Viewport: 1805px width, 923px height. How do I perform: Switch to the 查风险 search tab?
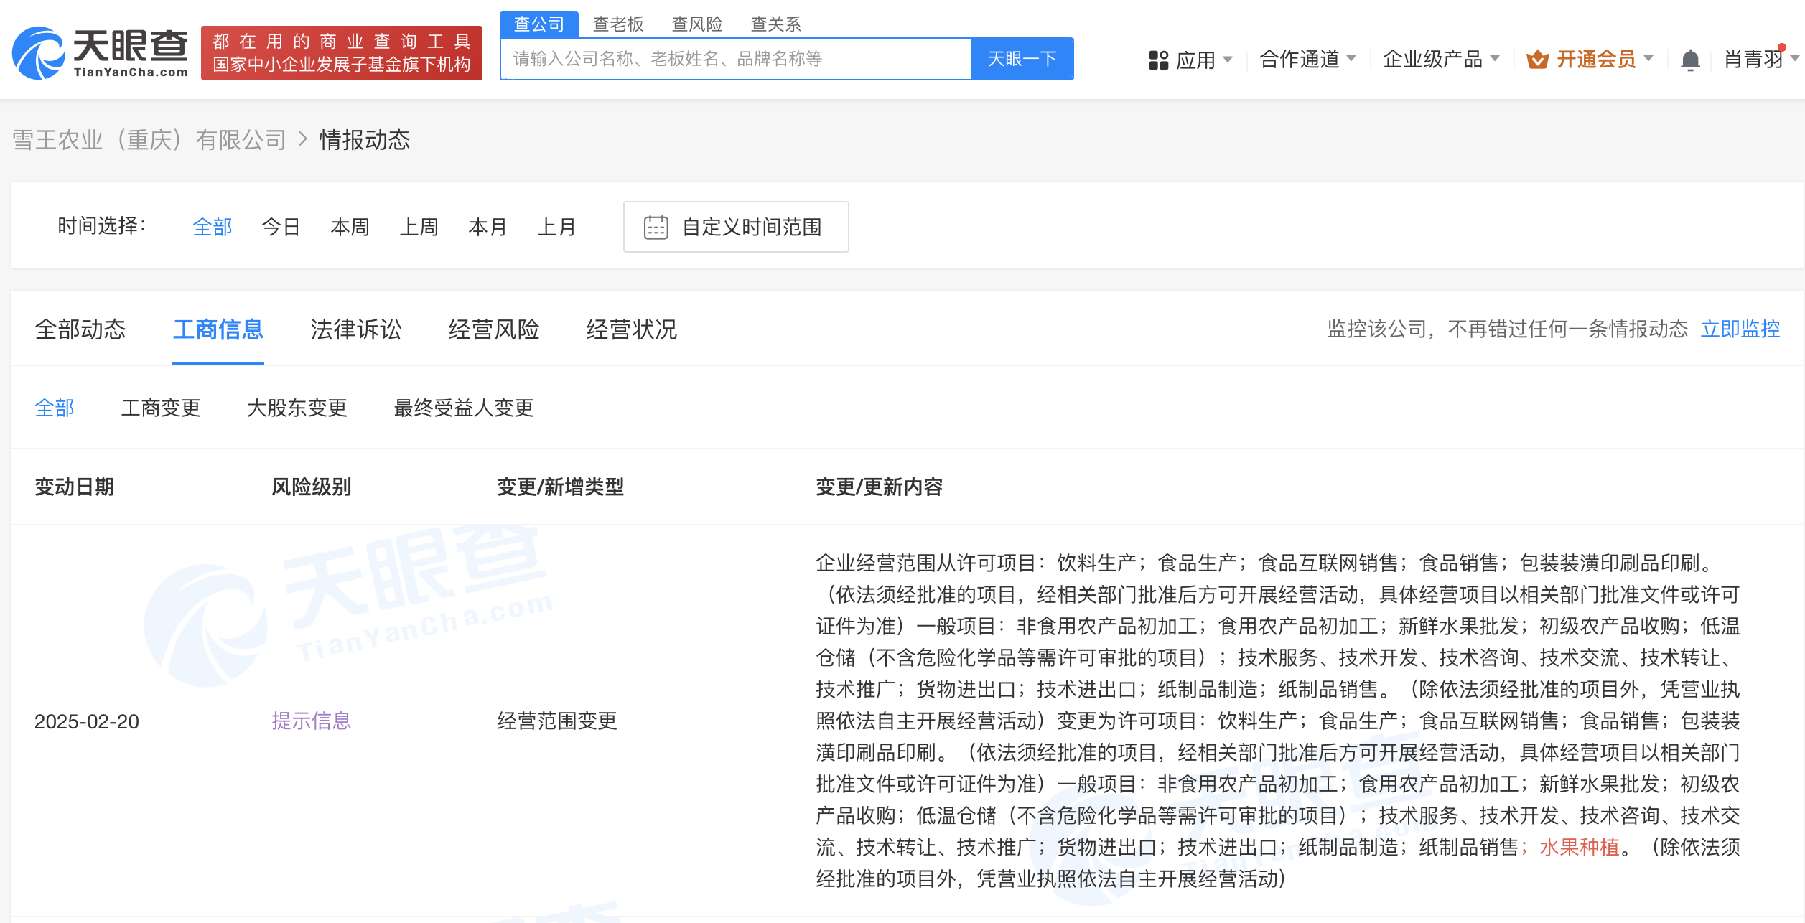696,24
